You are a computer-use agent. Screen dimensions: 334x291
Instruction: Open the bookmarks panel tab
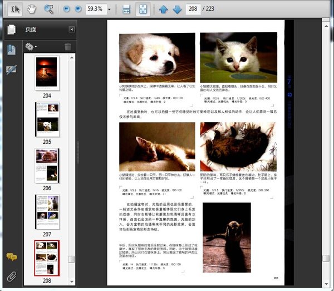tap(11, 50)
